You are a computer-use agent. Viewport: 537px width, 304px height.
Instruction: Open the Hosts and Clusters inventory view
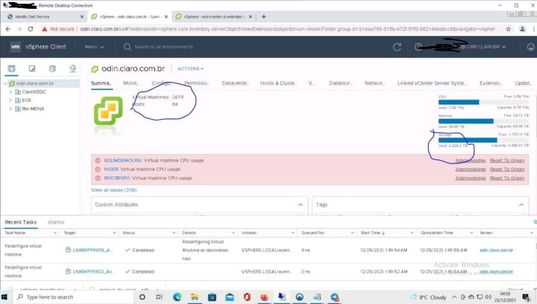click(12, 69)
